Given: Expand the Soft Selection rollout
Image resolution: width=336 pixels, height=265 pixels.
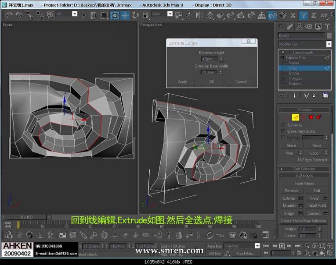Looking at the screenshot, I should coord(304,169).
